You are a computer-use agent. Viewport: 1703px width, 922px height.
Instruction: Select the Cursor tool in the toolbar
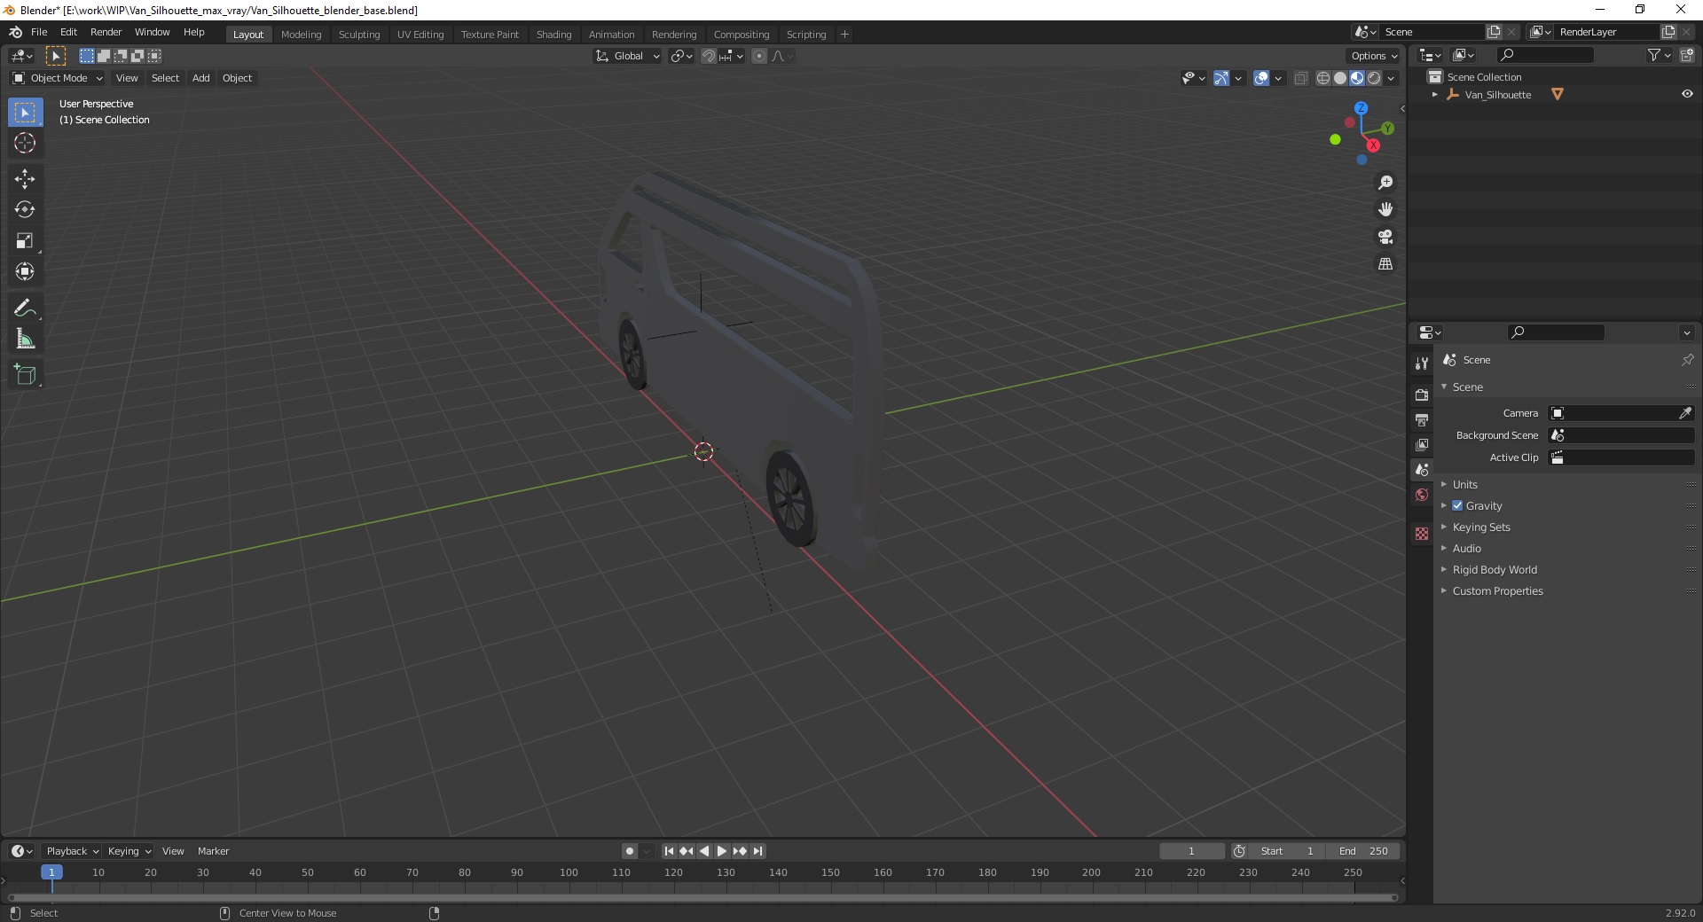[25, 143]
